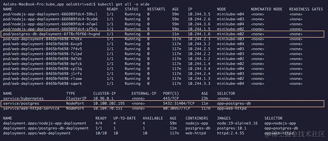The width and height of the screenshot is (328, 141).
Task: Click the READINESS GATES column header
Action: pyautogui.click(x=306, y=9)
